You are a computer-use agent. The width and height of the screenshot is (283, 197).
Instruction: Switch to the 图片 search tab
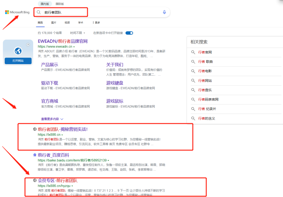click(x=54, y=23)
